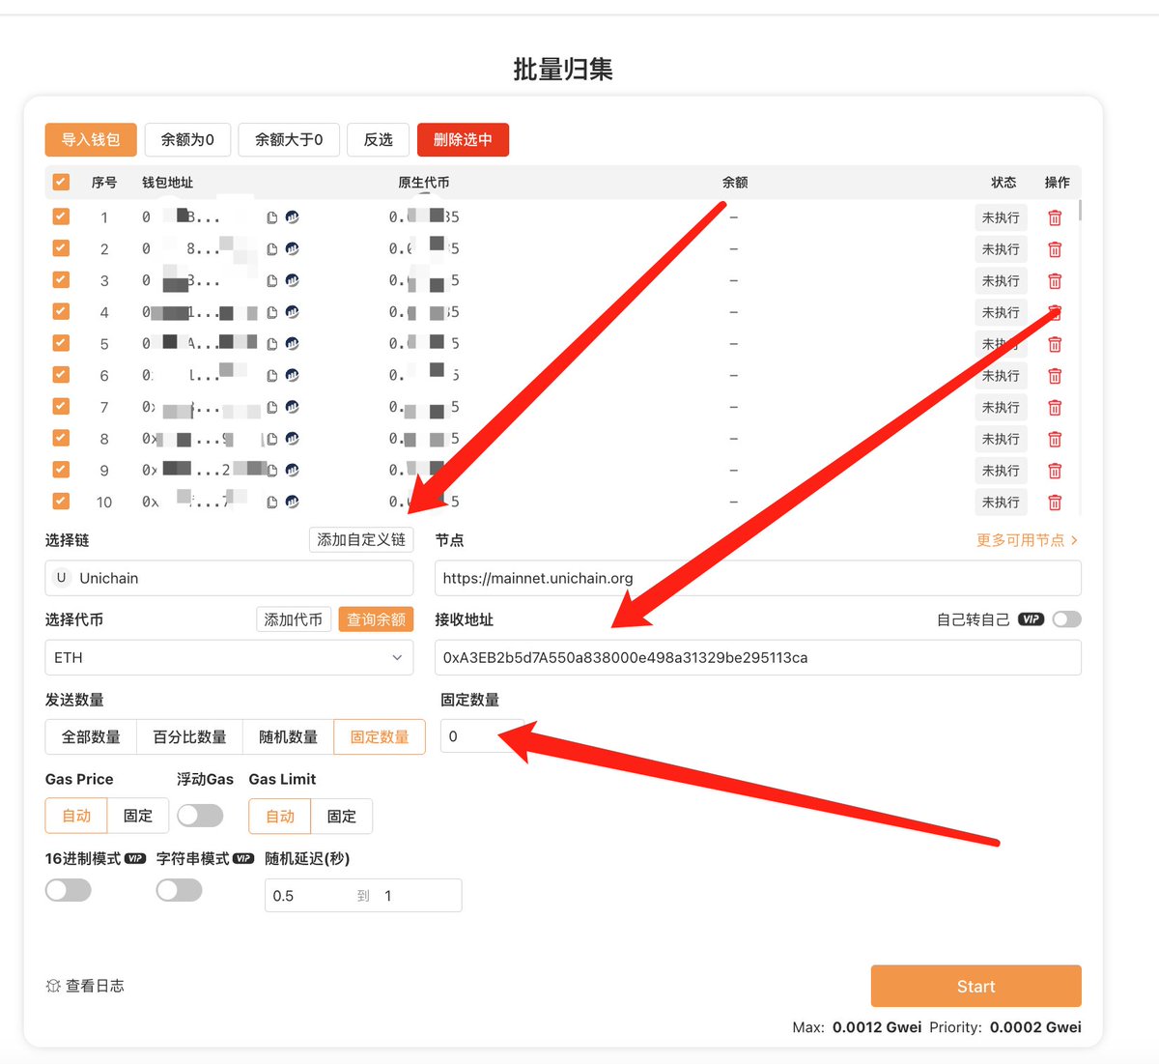Delete wallet row 3 with trash icon

point(1055,281)
